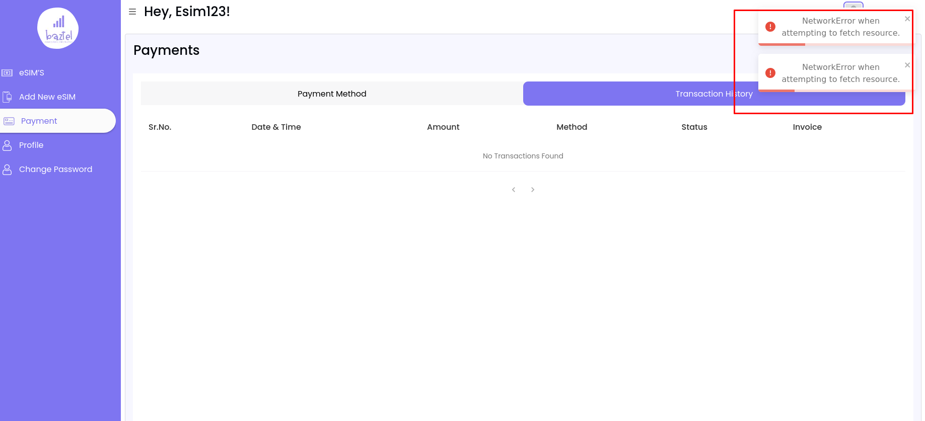Click the Amount column header
Image resolution: width=925 pixels, height=421 pixels.
click(x=443, y=127)
